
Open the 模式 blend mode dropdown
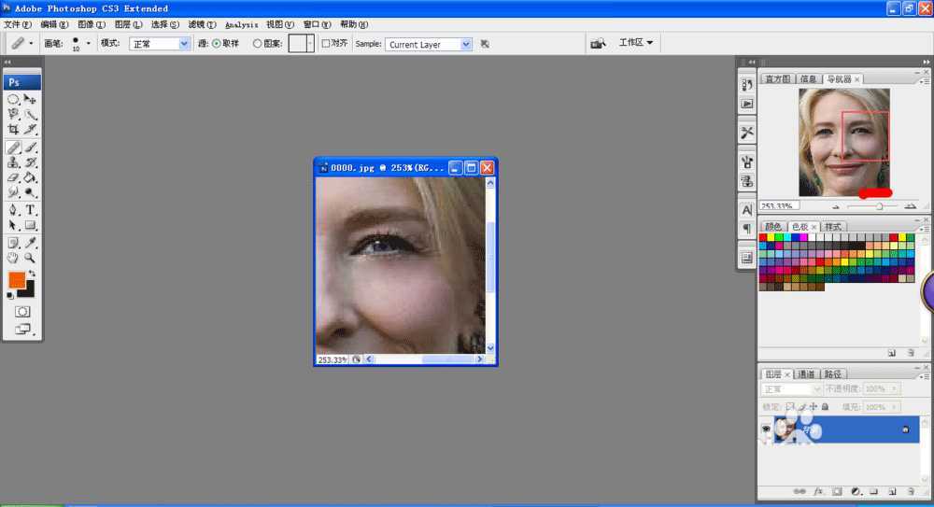pos(159,44)
